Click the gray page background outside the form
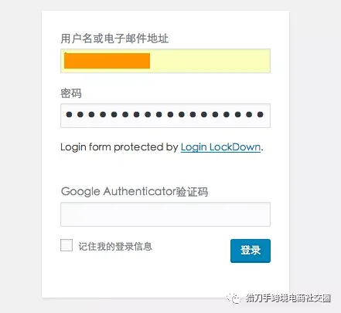 click(x=21, y=154)
